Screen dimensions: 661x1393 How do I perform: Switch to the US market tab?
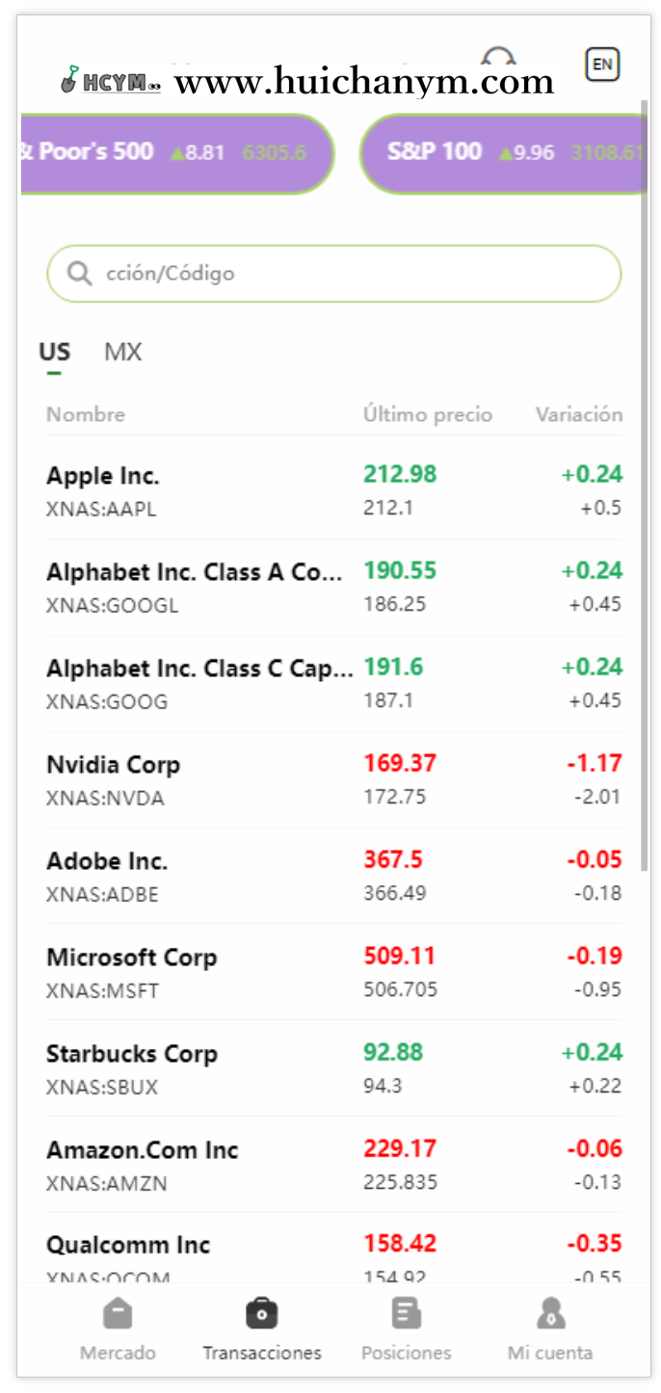point(54,353)
